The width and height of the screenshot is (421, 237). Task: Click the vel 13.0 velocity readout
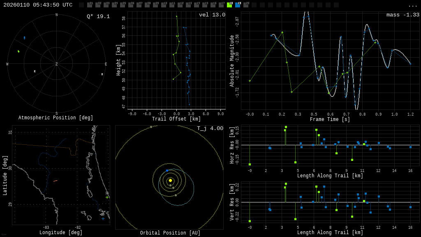click(212, 15)
